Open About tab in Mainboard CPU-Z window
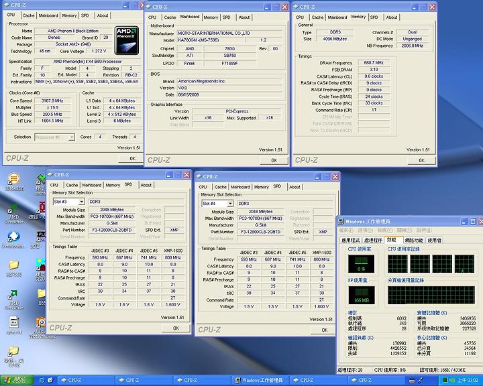Image resolution: width=483 pixels, height=386 pixels. point(244,17)
